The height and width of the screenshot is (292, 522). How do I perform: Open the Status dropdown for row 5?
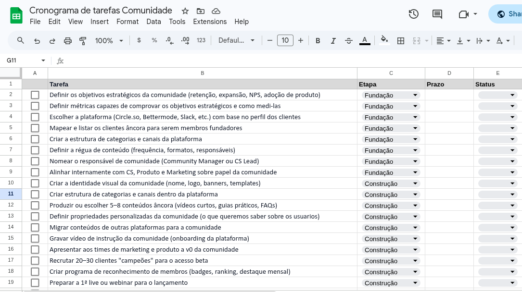pos(511,128)
